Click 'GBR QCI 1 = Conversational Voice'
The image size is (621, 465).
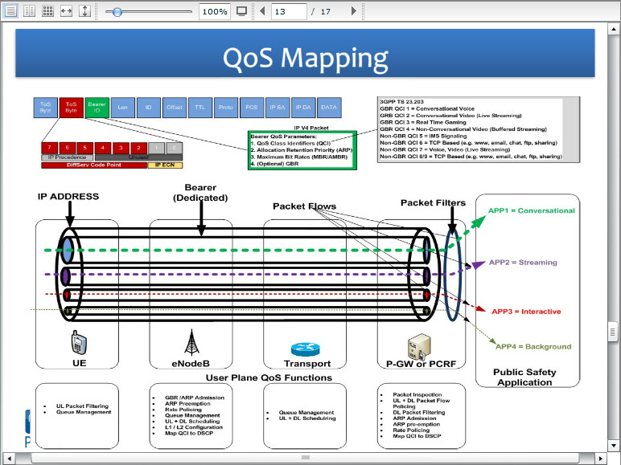click(427, 108)
